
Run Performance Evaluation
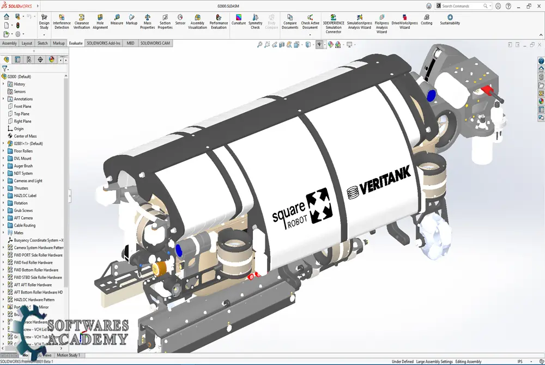point(219,22)
